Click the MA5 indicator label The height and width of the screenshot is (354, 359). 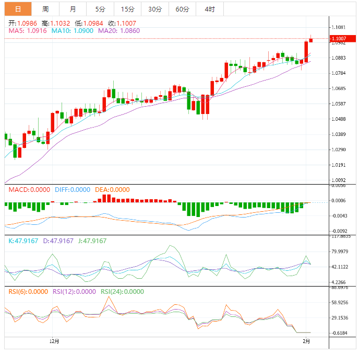[28, 31]
